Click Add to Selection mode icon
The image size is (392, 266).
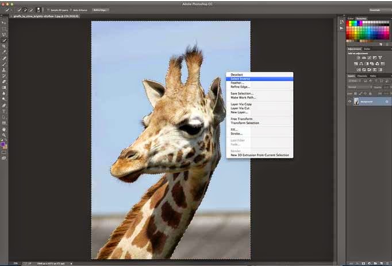coord(25,10)
